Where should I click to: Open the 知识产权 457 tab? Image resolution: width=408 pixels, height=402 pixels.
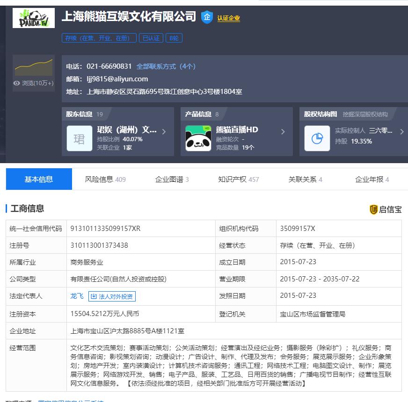pyautogui.click(x=238, y=179)
